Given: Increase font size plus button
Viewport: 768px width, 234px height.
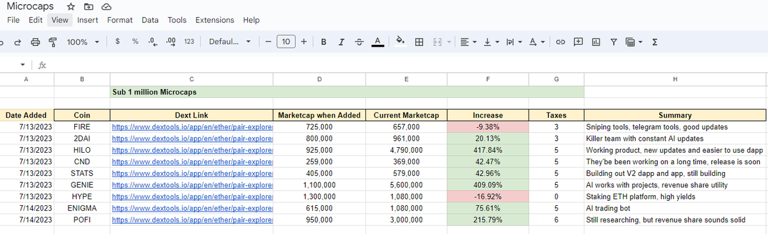Looking at the screenshot, I should point(303,42).
